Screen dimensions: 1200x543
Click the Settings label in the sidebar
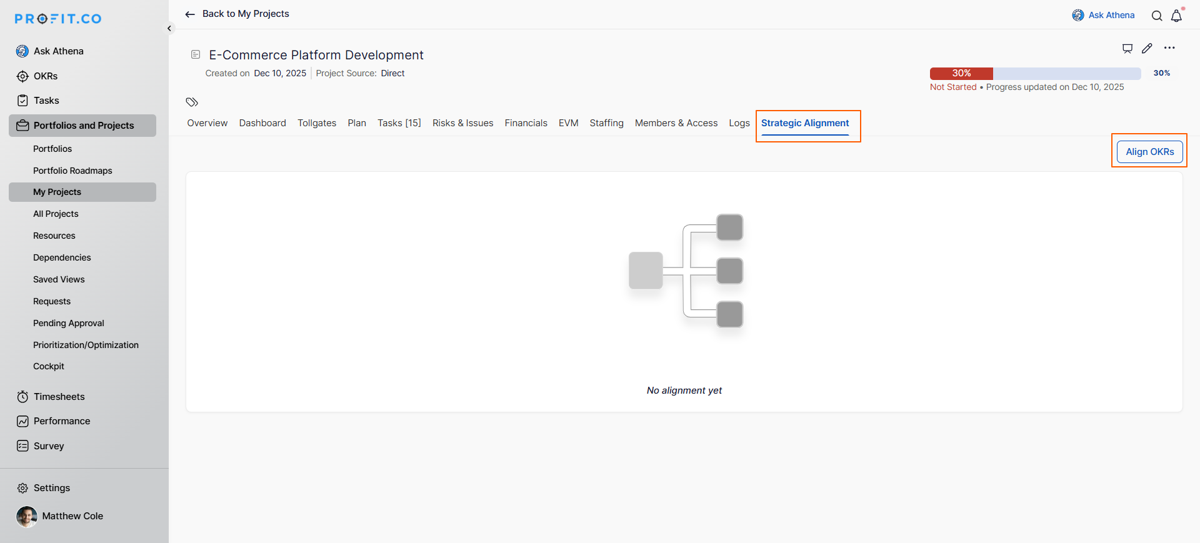(x=52, y=488)
